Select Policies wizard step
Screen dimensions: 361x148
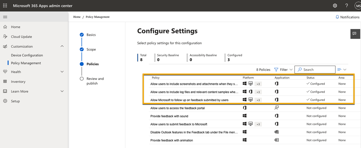click(93, 64)
